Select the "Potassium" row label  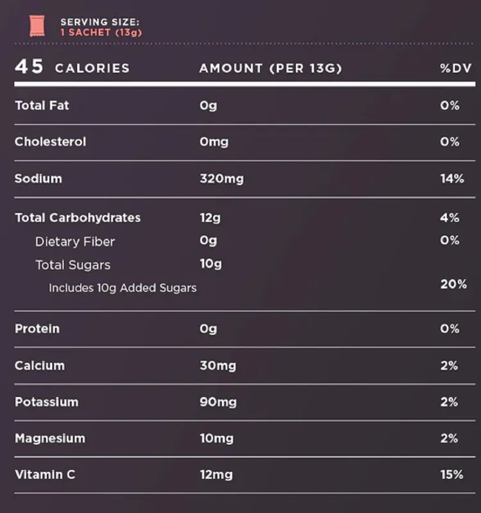pos(46,402)
